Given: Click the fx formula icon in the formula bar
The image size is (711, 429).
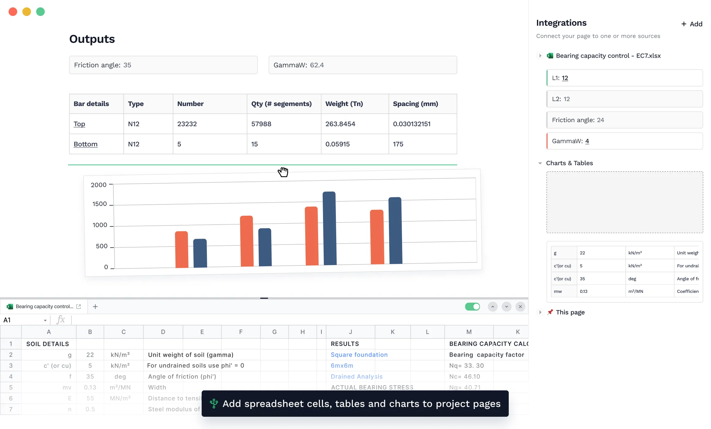Looking at the screenshot, I should tap(61, 320).
